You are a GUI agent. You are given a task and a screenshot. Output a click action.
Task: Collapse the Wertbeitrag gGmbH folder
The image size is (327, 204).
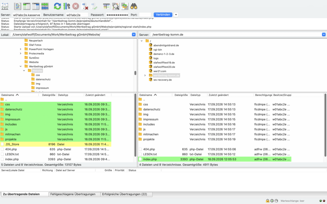coord(20,66)
